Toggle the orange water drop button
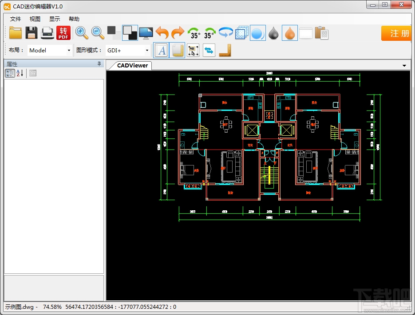415x315 pixels. coord(289,33)
